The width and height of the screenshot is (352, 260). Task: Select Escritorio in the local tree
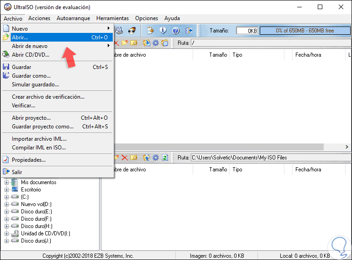click(31, 190)
